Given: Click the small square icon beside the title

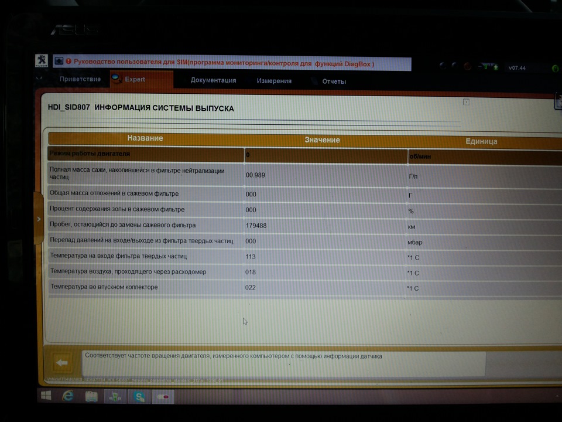Looking at the screenshot, I should point(466,102).
